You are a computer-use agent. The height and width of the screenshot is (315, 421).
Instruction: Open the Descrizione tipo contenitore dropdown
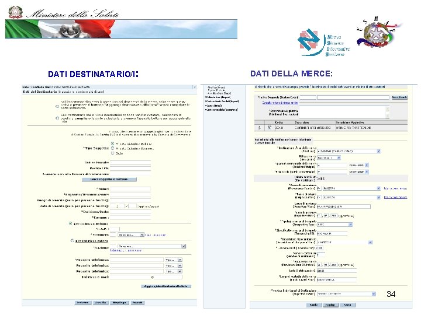pyautogui.click(x=344, y=242)
